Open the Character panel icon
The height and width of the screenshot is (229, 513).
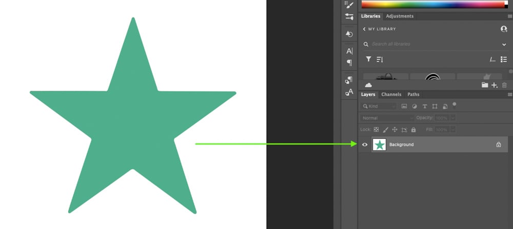pos(349,51)
